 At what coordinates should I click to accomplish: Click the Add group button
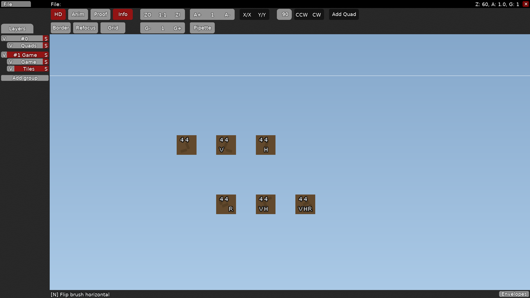pyautogui.click(x=25, y=78)
